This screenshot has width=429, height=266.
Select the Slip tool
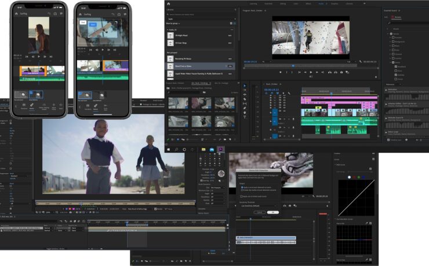245,104
